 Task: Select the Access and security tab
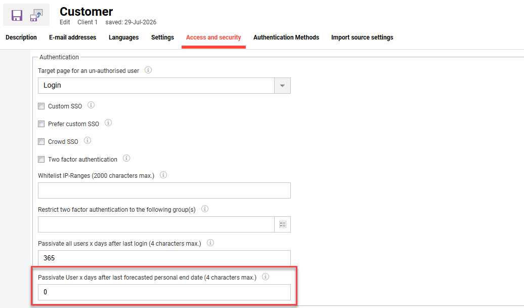[x=213, y=37]
